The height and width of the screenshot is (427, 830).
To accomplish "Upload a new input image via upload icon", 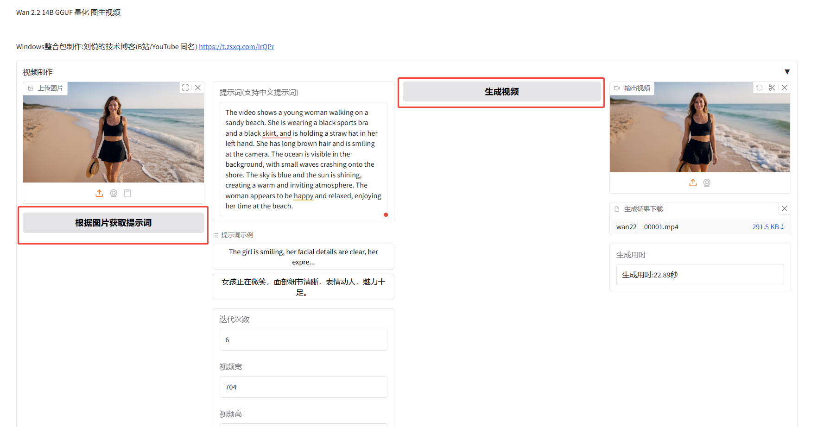I will click(99, 193).
